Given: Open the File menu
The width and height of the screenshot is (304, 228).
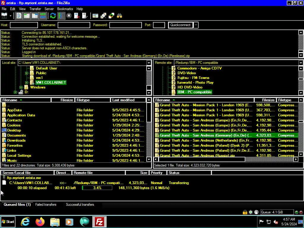Looking at the screenshot, I should 4,9.
